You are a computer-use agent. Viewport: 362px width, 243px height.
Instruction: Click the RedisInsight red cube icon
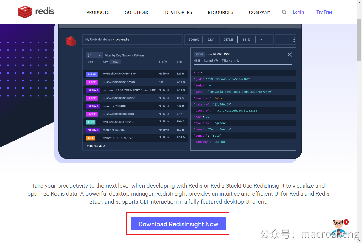tap(71, 41)
